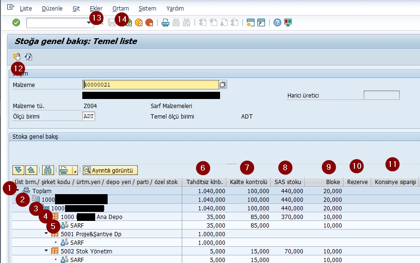Click the Ayrıntılı görüntü button

[x=110, y=170]
